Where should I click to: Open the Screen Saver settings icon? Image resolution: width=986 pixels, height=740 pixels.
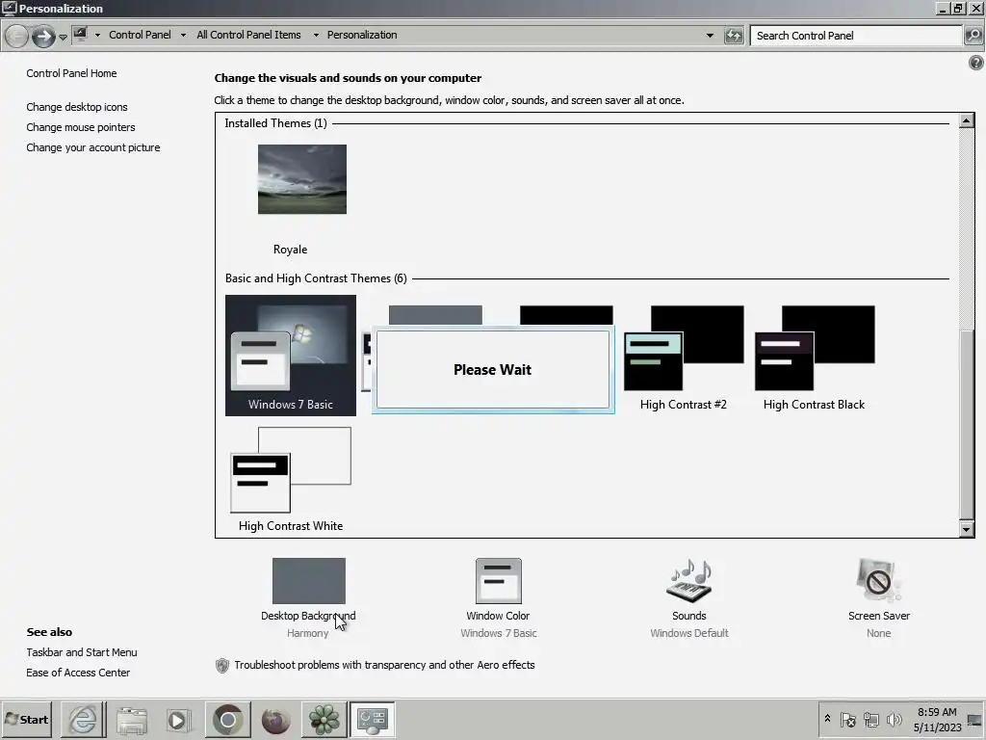coord(878,581)
